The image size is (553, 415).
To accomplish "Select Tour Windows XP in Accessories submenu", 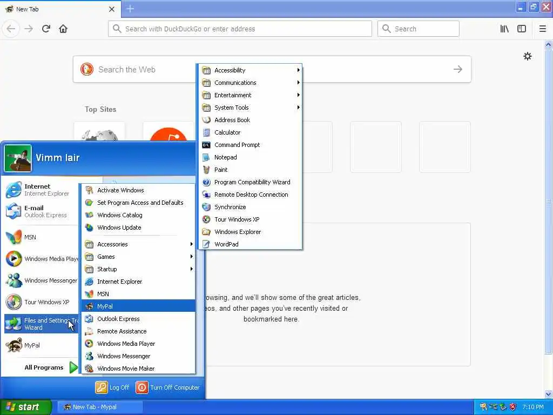I will click(251, 219).
